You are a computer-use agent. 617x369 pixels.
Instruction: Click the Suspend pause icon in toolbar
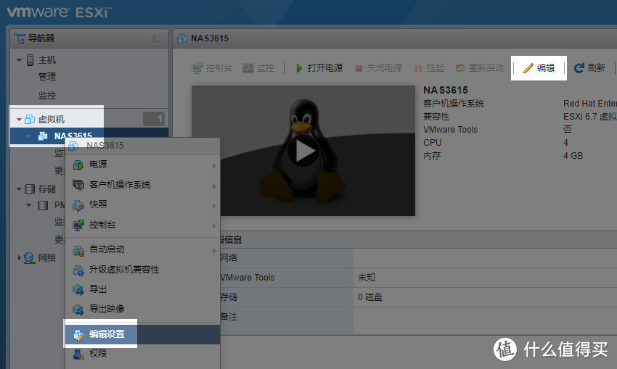point(417,68)
